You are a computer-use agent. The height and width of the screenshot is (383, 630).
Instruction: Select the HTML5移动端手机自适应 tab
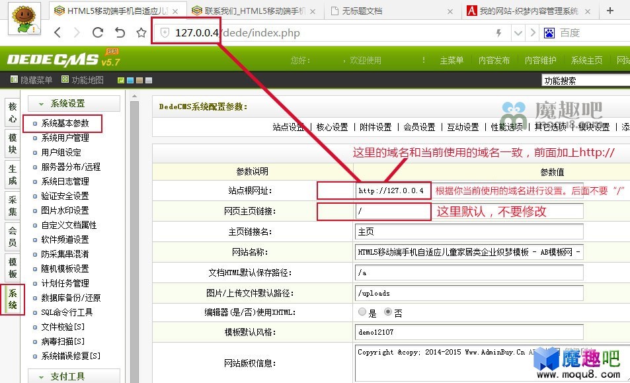click(x=116, y=11)
